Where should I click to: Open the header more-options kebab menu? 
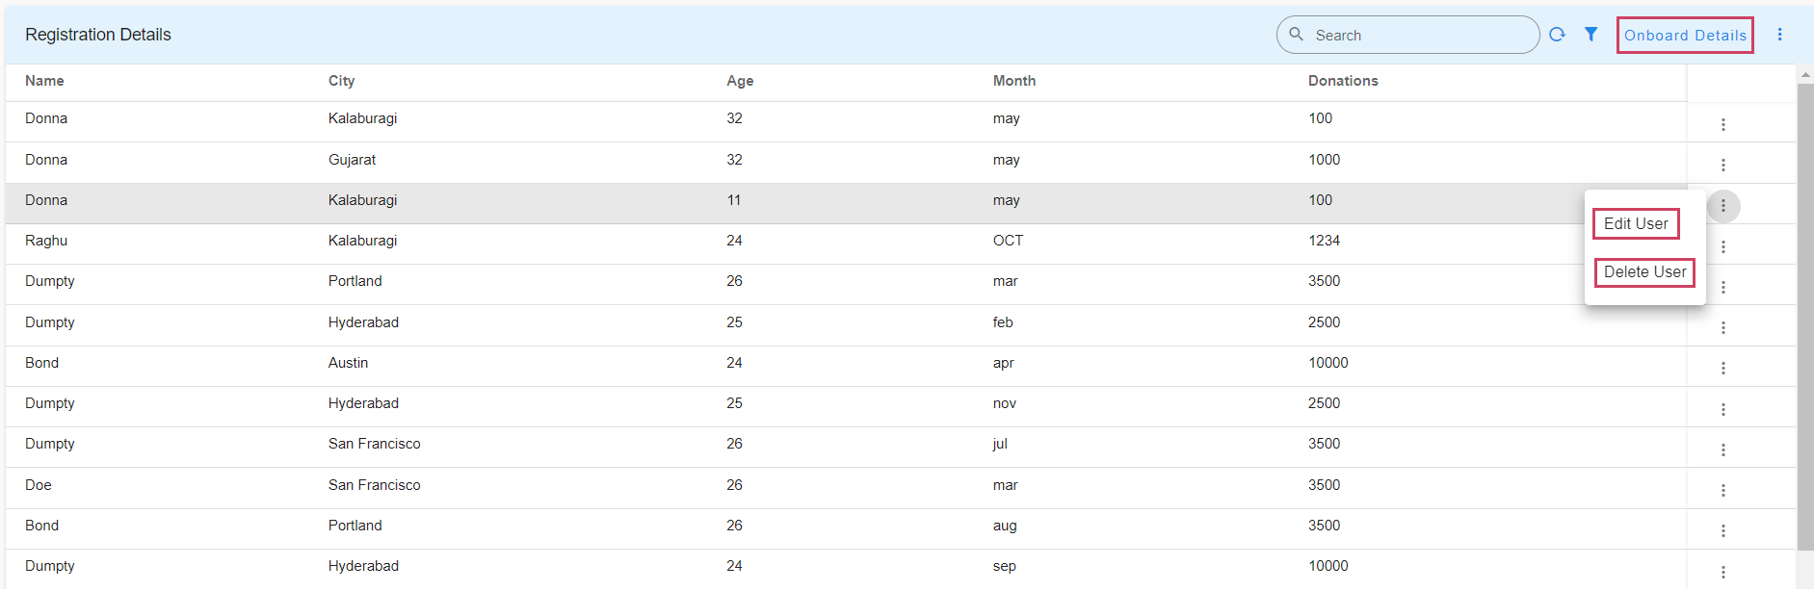pos(1779,35)
